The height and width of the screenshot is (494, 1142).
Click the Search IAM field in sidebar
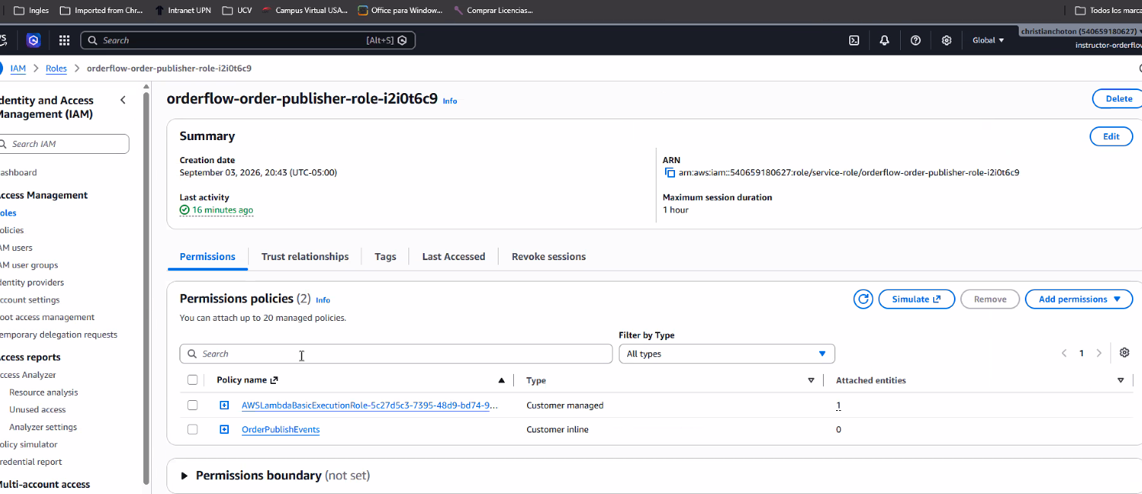point(63,144)
